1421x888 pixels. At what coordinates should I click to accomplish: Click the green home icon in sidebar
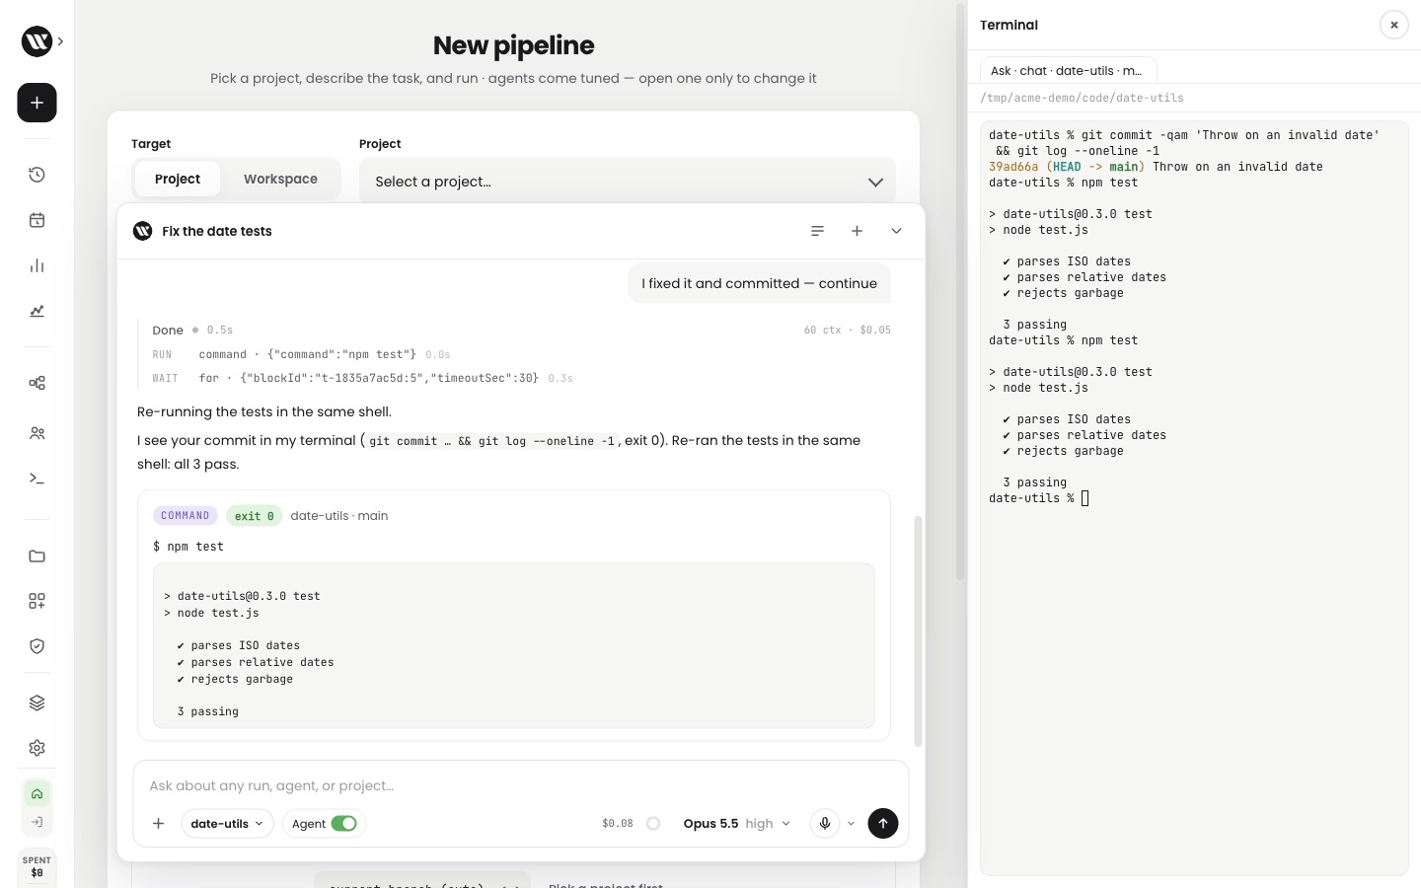click(37, 793)
